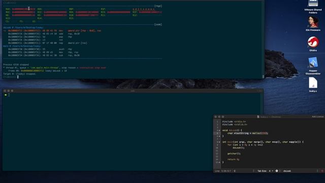Open Hopper Disassembler from the desktop

[x=313, y=66]
